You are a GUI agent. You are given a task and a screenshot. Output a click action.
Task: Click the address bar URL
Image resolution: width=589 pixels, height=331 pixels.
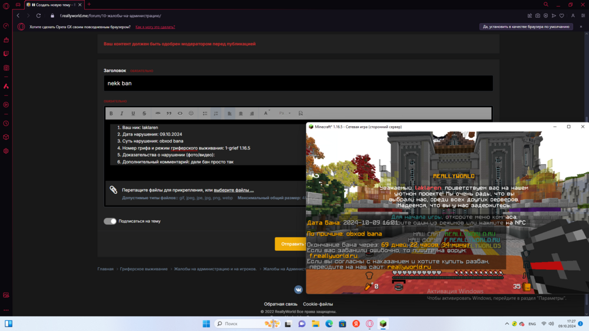[x=111, y=16]
